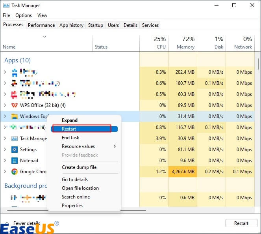
Task: Select the Processes tab
Action: coord(13,24)
